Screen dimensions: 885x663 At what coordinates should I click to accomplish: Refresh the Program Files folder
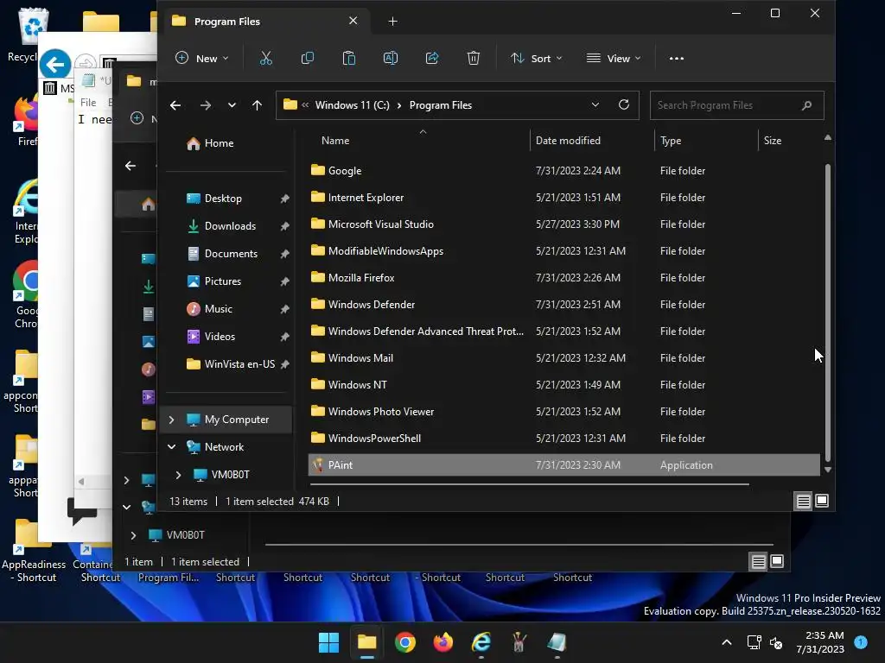coord(624,104)
